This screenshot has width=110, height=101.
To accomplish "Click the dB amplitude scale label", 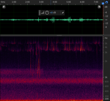I will (106, 7).
